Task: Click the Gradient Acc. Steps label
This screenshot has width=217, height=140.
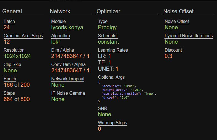Action: pos(23,36)
